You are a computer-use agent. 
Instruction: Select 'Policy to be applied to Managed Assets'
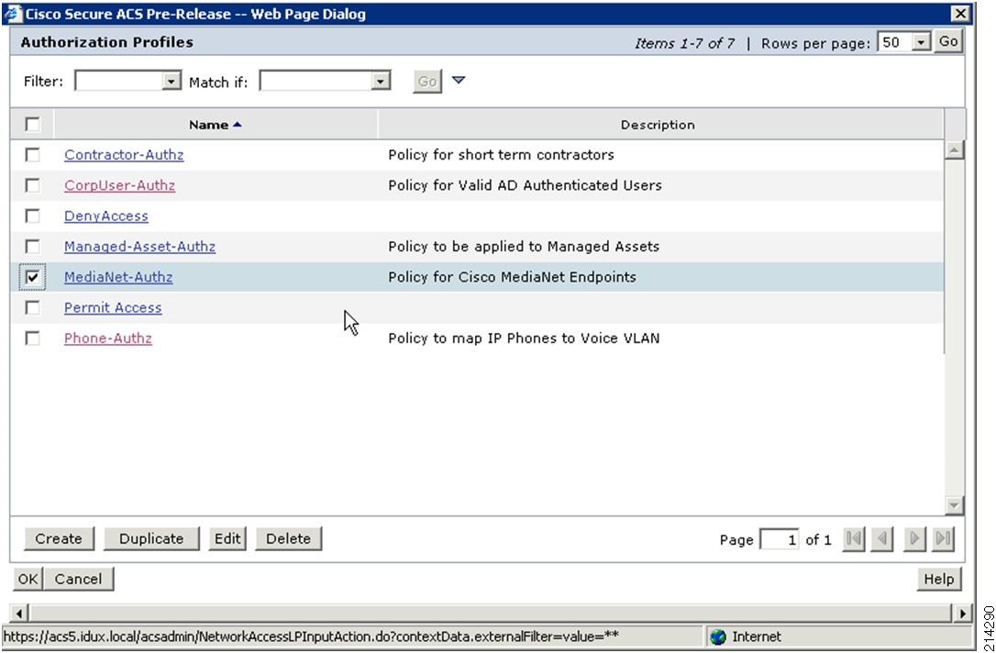(x=524, y=246)
